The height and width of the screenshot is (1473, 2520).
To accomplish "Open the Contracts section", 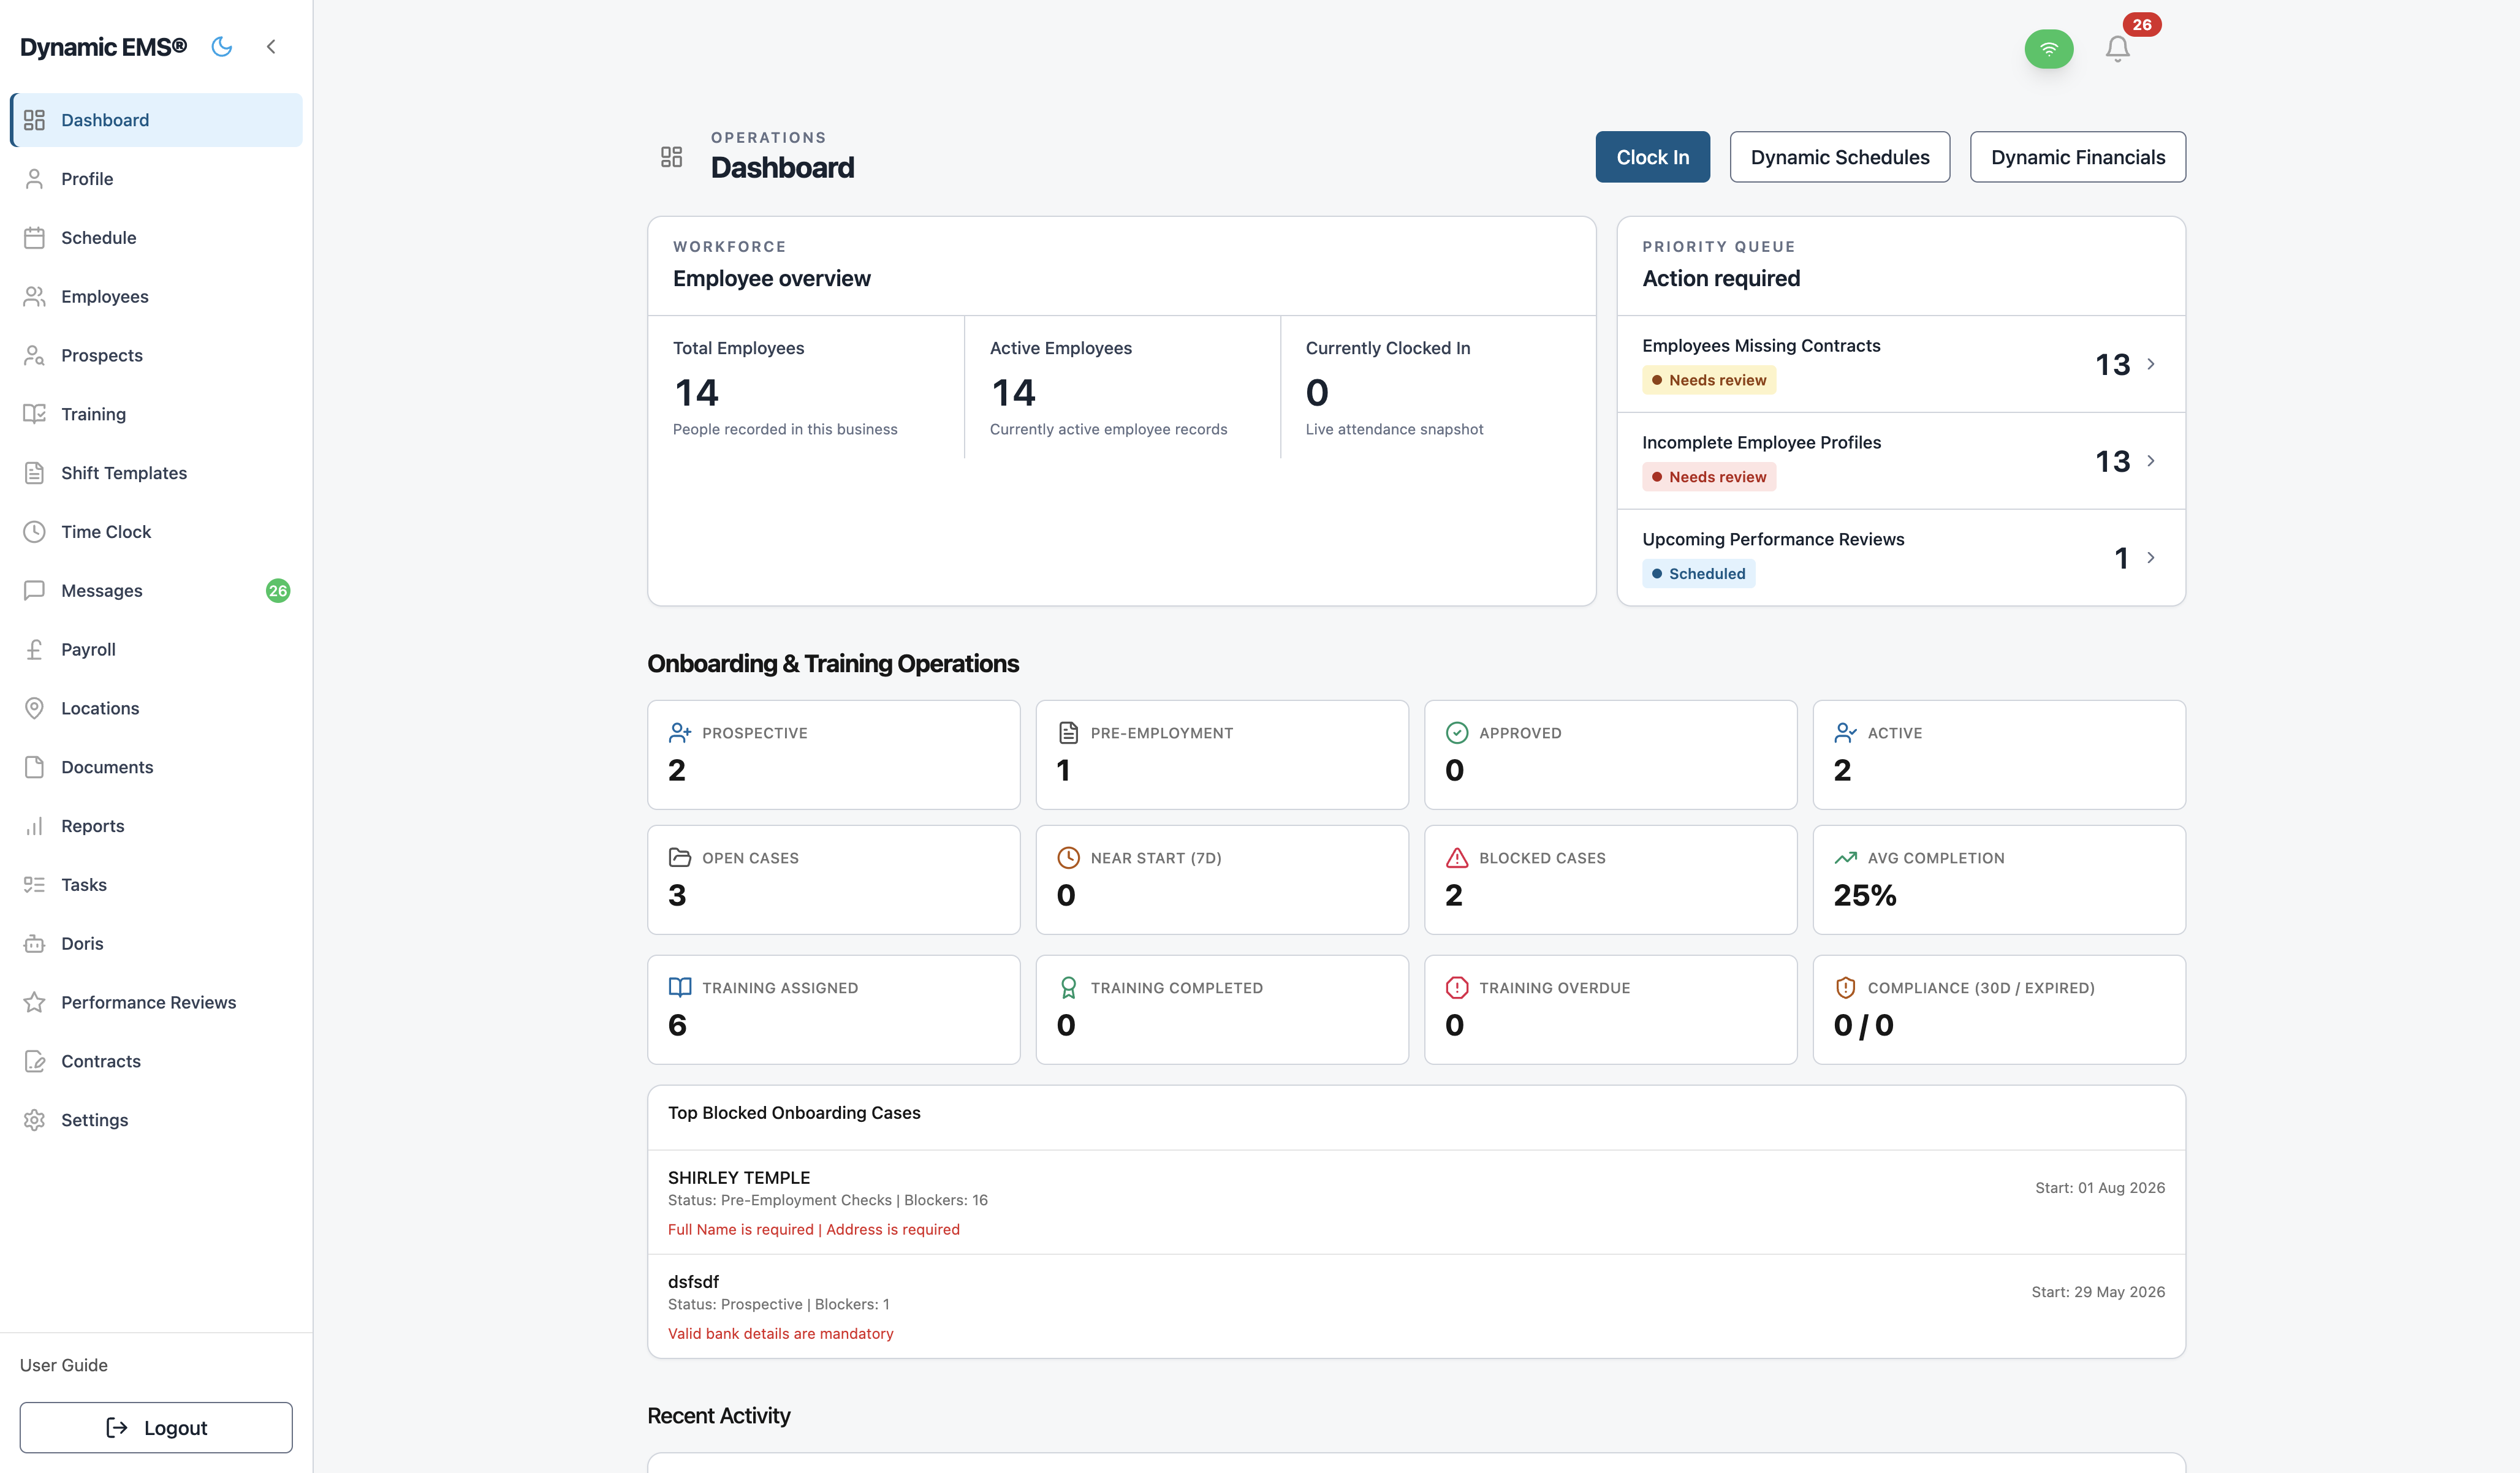I will (x=157, y=1062).
